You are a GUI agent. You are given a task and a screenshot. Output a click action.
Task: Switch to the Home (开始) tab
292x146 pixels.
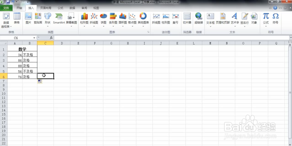click(x=19, y=8)
